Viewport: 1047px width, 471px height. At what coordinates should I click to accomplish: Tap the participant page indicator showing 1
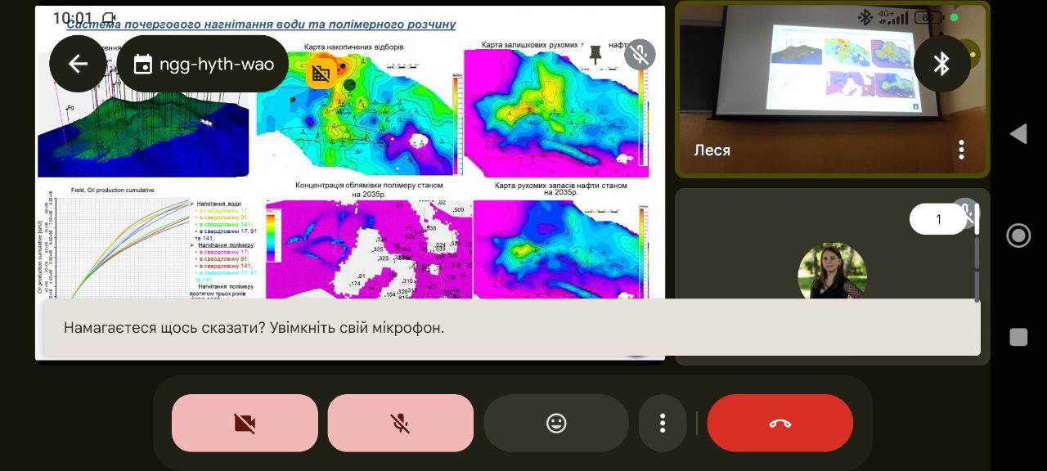pyautogui.click(x=938, y=219)
